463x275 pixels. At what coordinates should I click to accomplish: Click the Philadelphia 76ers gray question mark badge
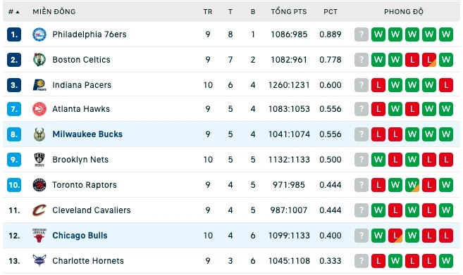(362, 34)
